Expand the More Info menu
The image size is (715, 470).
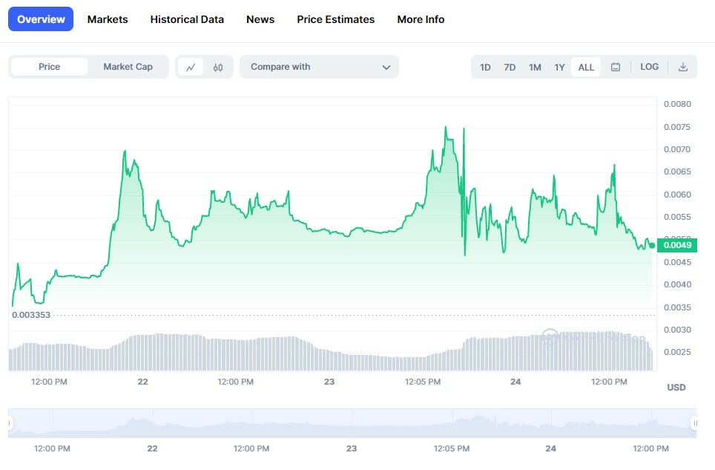tap(421, 19)
